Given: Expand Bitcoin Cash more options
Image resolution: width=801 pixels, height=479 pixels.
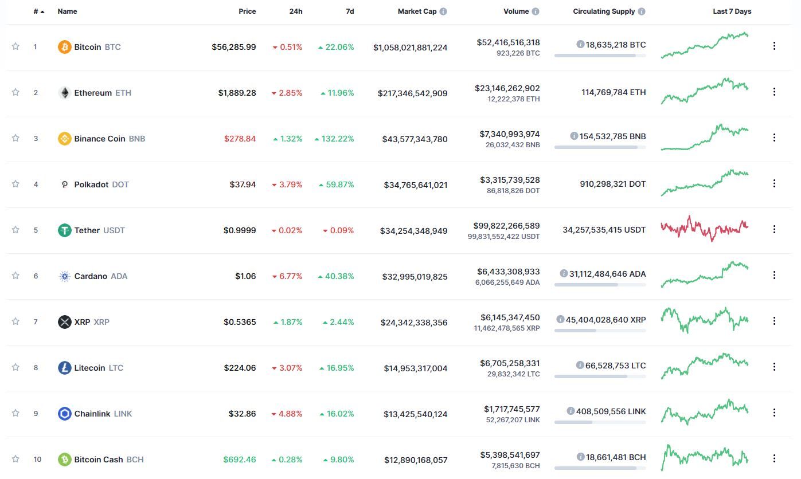Looking at the screenshot, I should [774, 458].
